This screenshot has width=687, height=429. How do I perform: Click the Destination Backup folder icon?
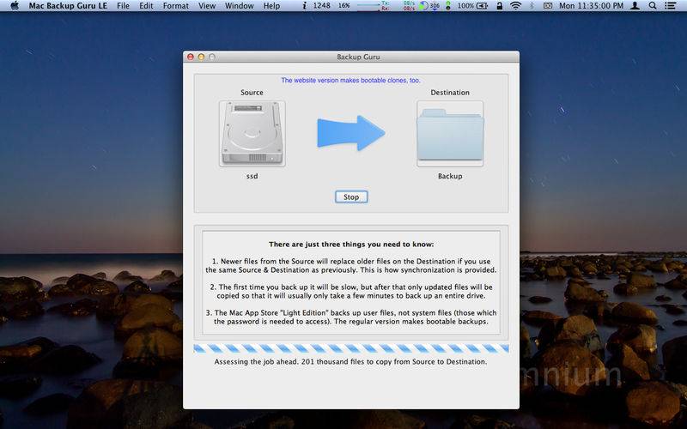coord(450,134)
